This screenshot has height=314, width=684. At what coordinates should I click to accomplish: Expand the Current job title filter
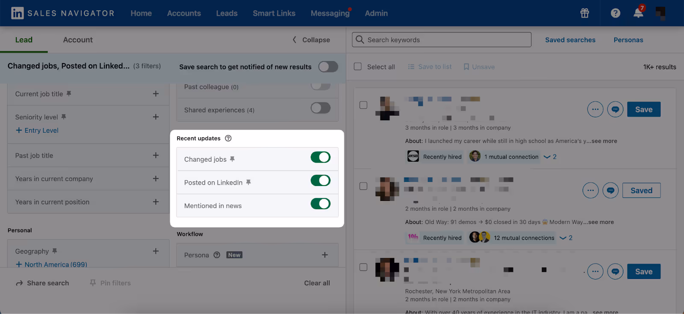156,93
